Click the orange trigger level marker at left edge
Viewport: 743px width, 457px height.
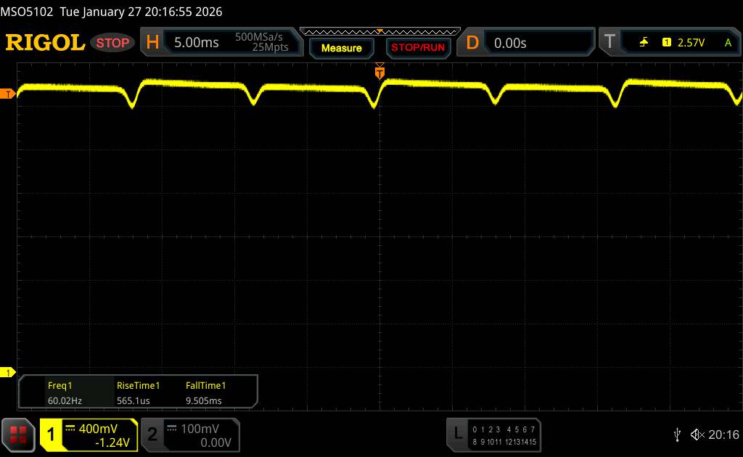click(8, 94)
